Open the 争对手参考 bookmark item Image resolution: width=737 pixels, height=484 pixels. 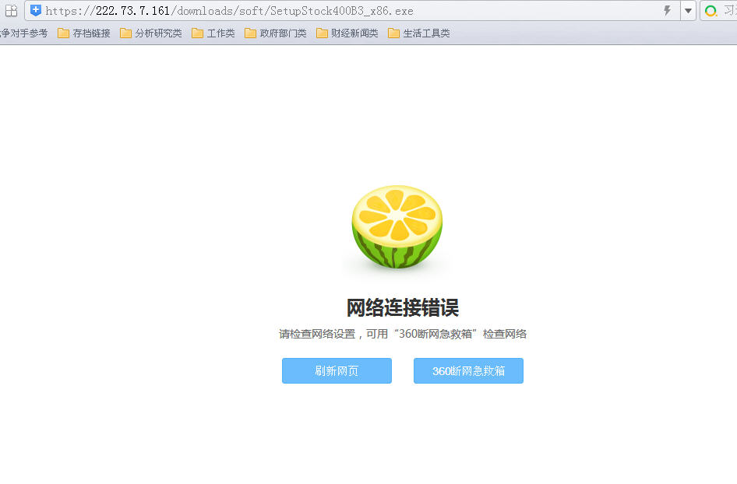[x=23, y=33]
